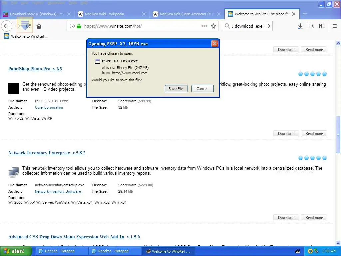The height and width of the screenshot is (256, 341).
Task: Click the page scrollbar down arrow
Action: click(x=338, y=243)
